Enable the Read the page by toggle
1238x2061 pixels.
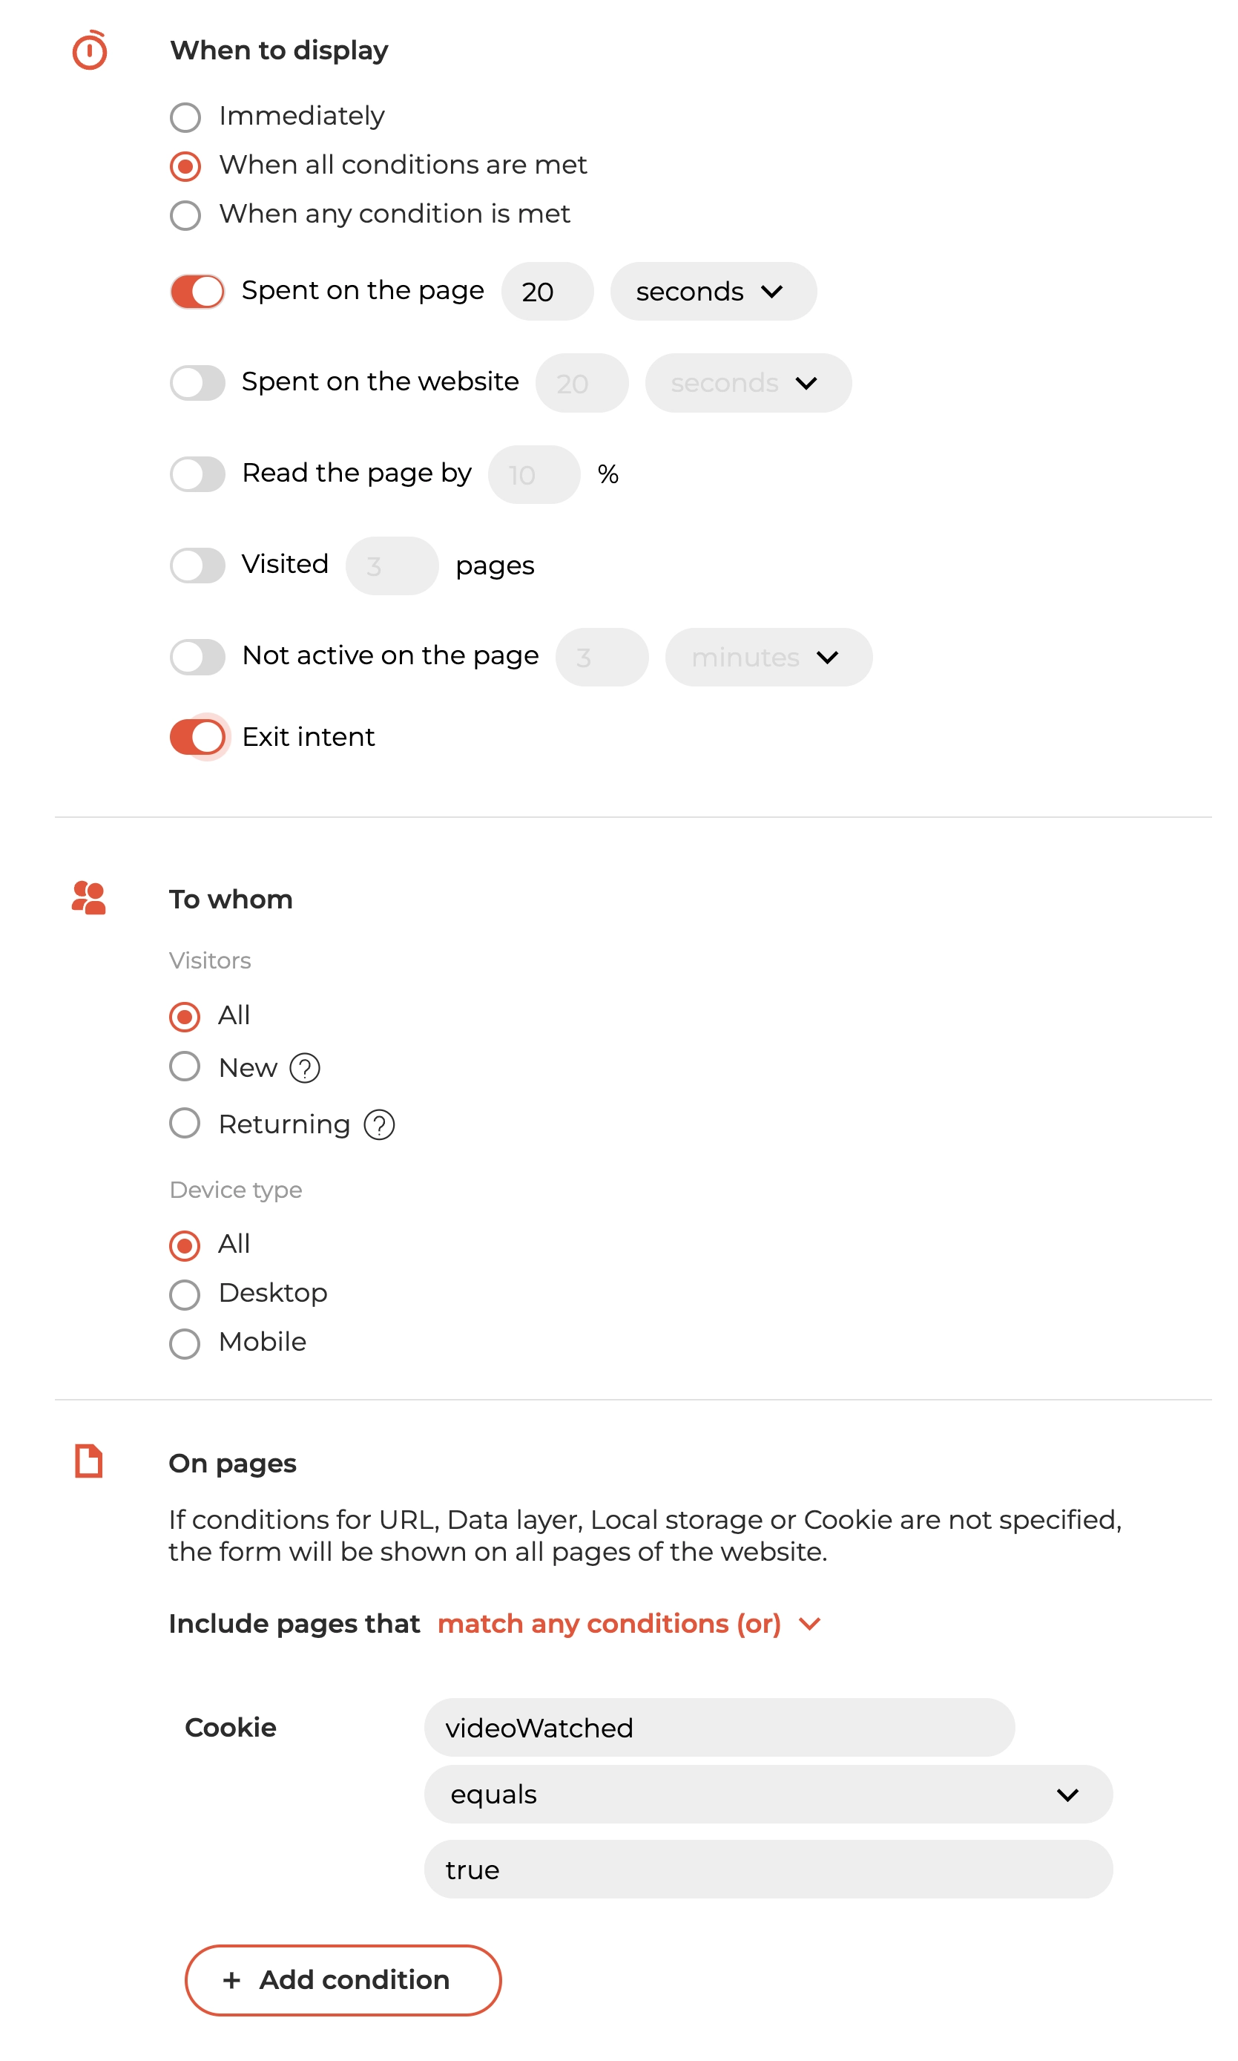[x=198, y=474]
